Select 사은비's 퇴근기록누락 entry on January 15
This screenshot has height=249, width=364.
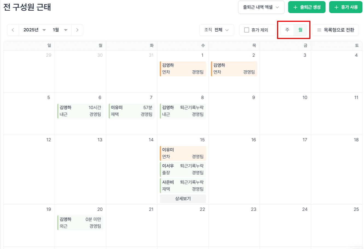point(183,185)
